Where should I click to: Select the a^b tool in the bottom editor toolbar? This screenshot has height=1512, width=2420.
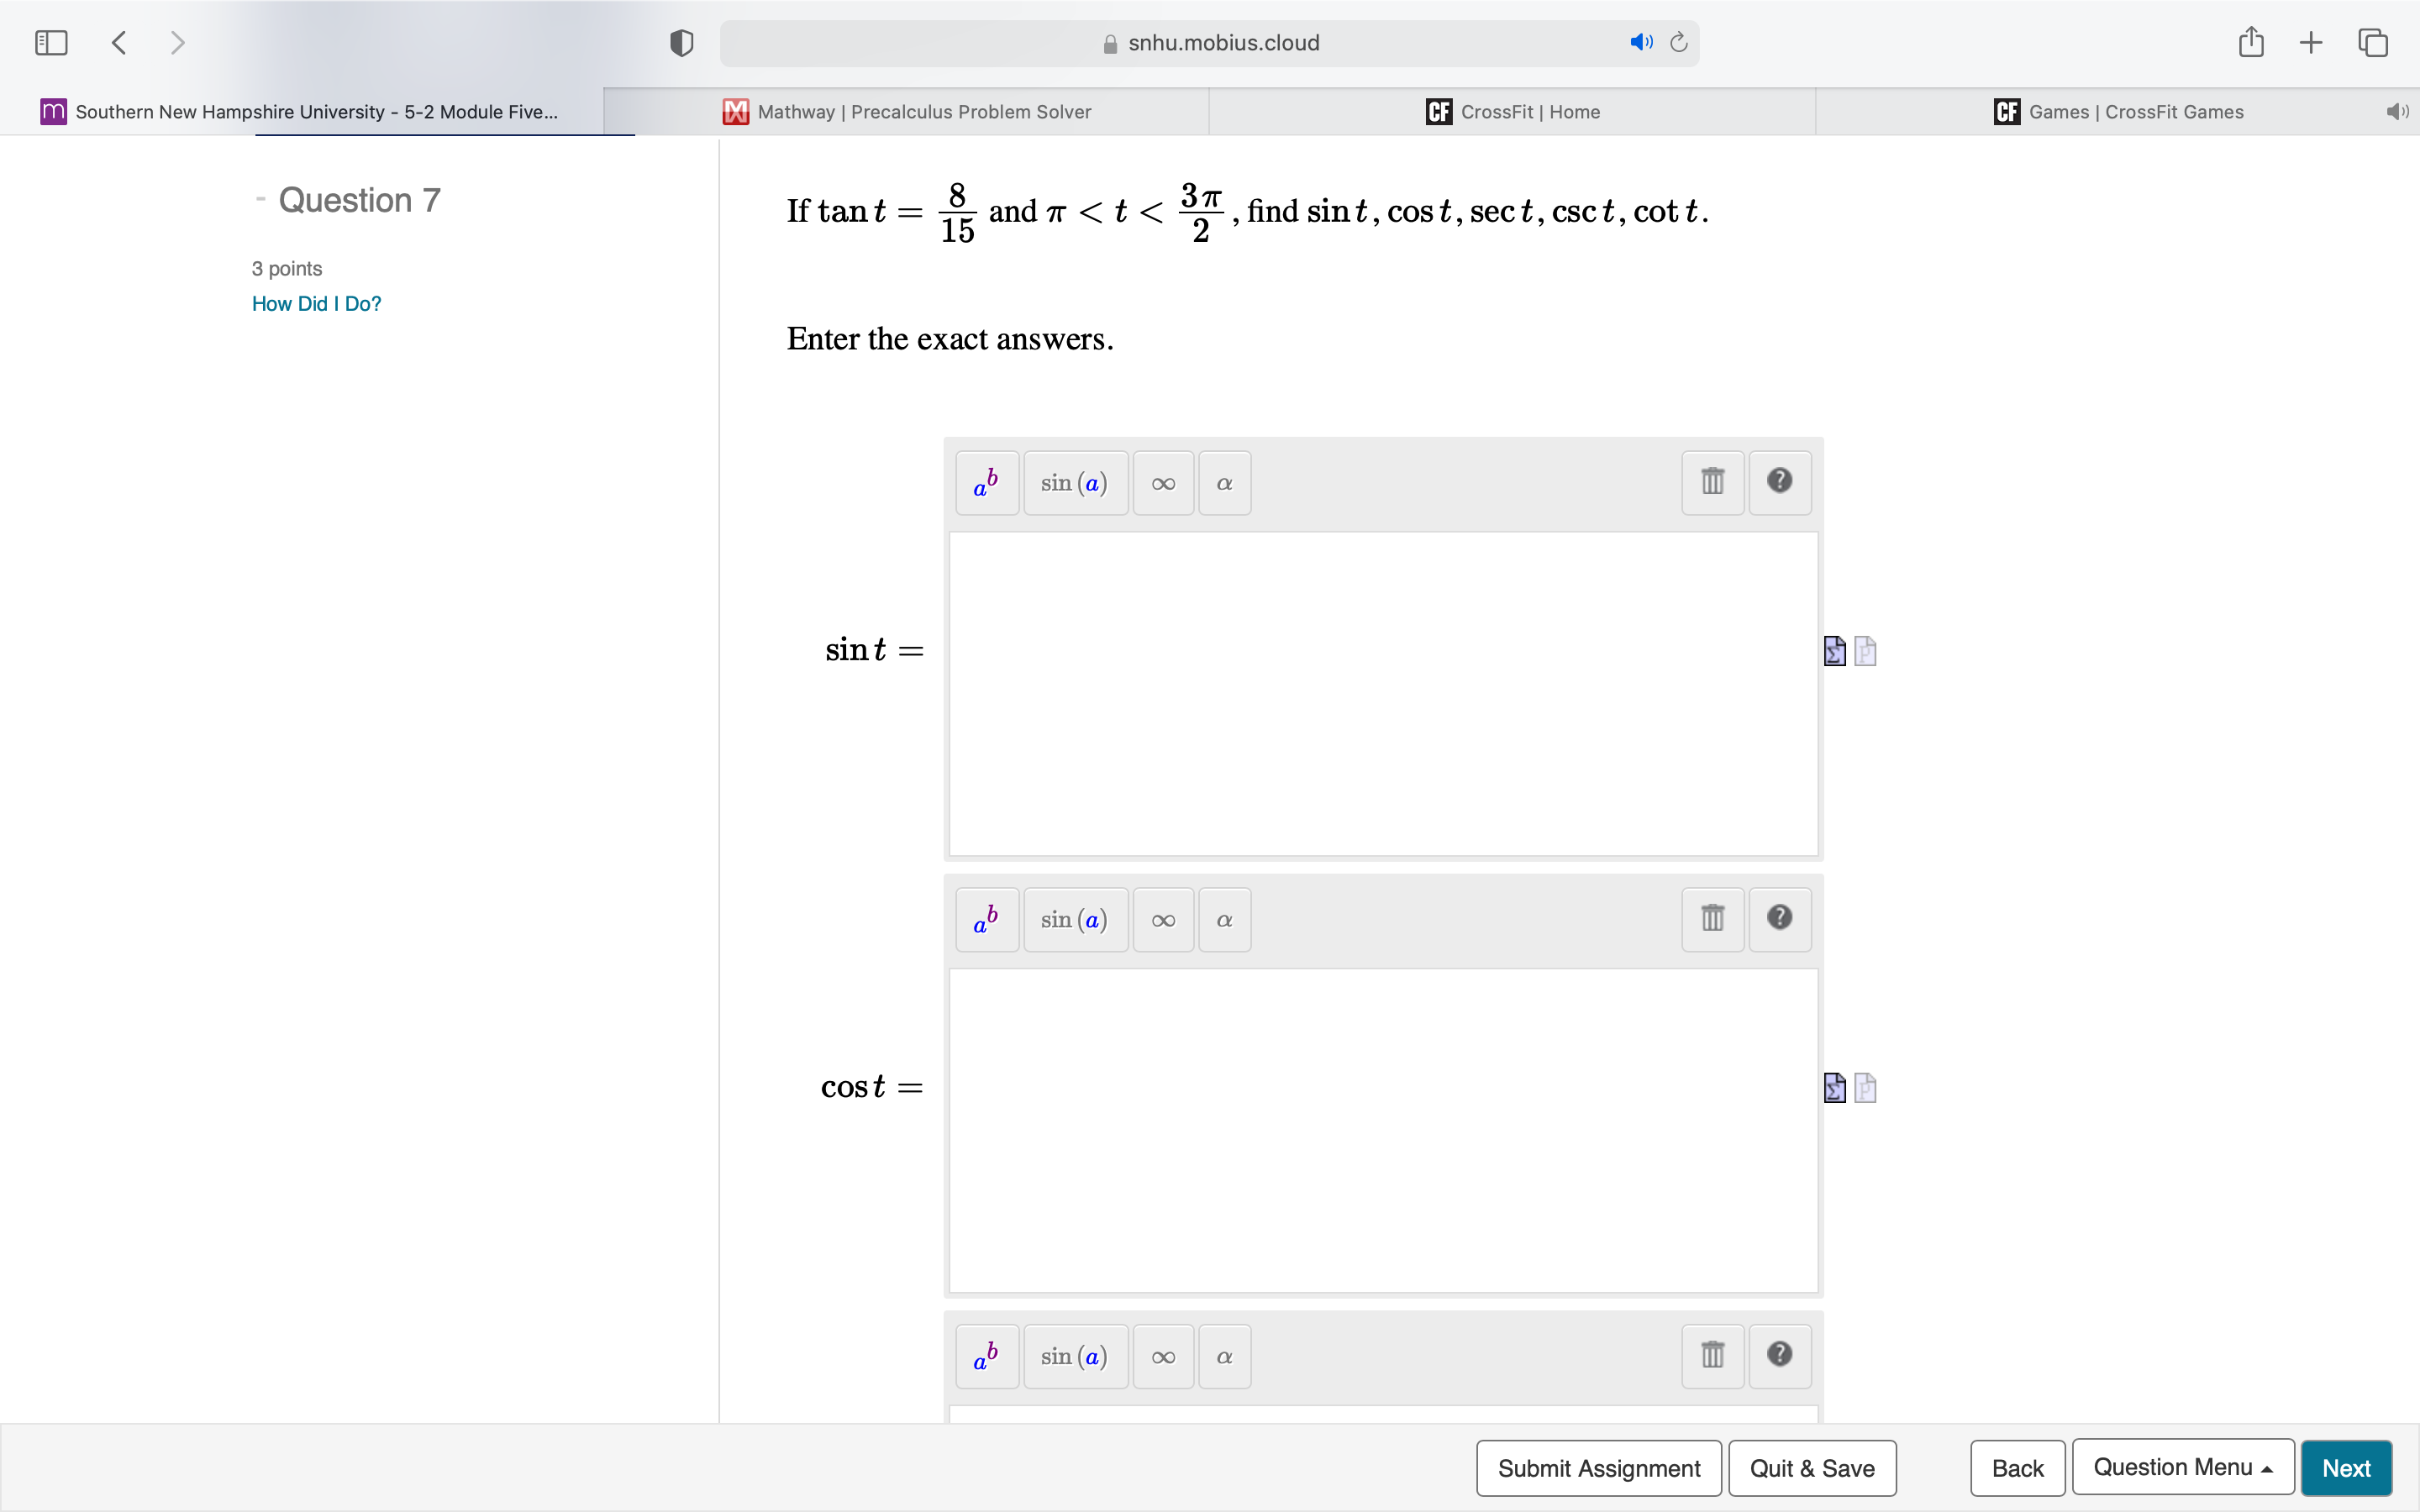pyautogui.click(x=986, y=1356)
